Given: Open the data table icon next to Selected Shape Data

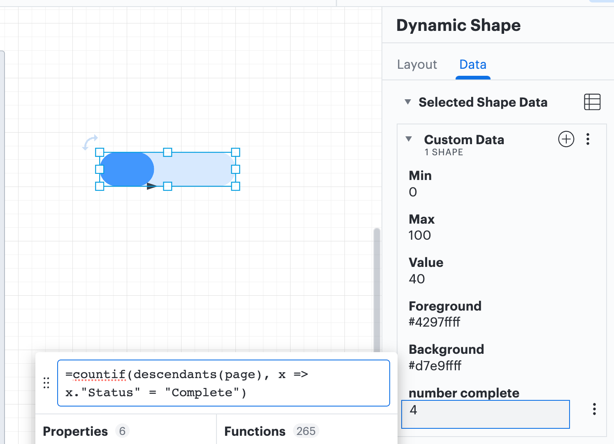Looking at the screenshot, I should (x=592, y=102).
